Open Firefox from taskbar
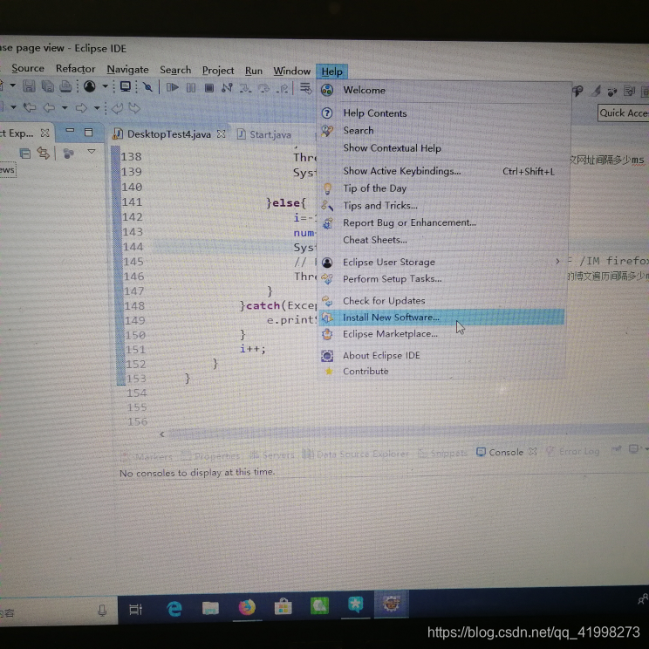649x649 pixels. [x=247, y=607]
